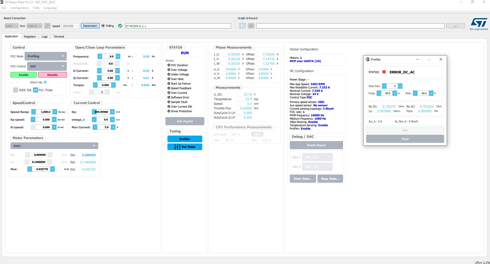Increase Current Control Kp value
Viewport: 490px width, 264px height.
click(112, 112)
